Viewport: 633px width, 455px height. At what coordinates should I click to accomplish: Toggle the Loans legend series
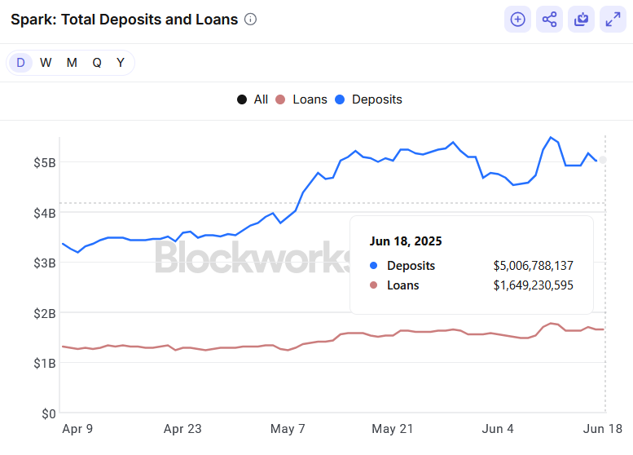tap(301, 99)
